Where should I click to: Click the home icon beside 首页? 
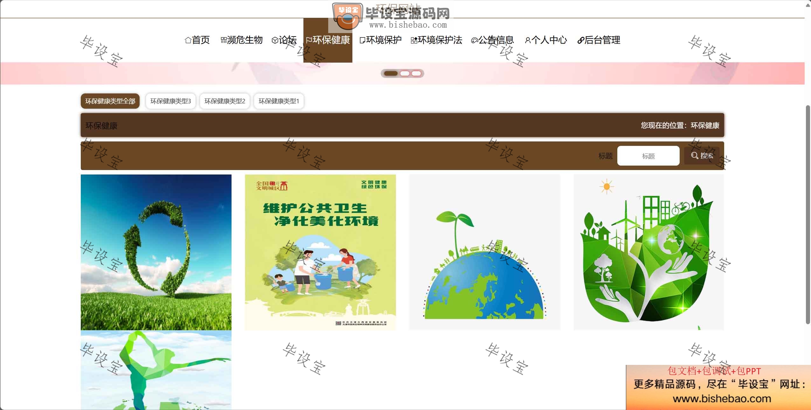coord(188,40)
